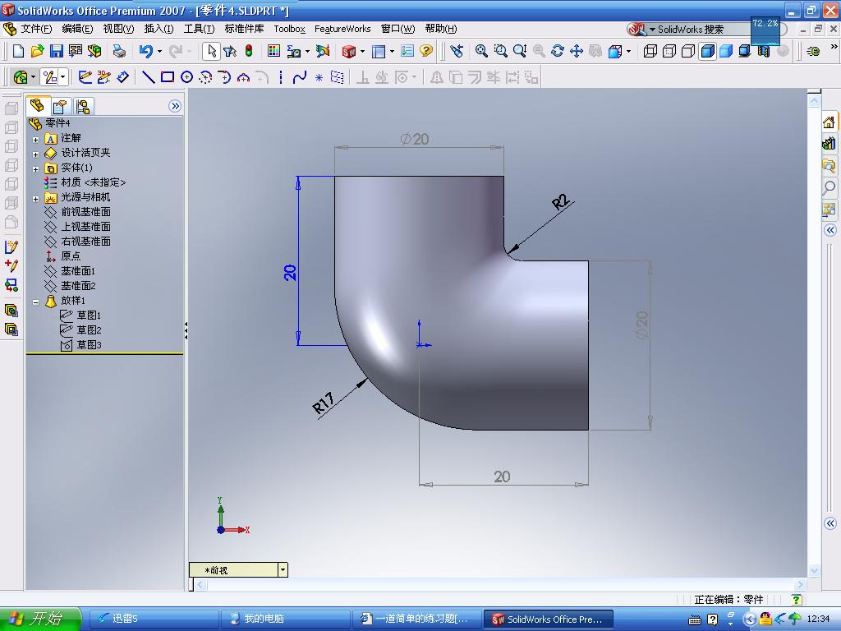The width and height of the screenshot is (841, 631).
Task: Select the Rotate View tool
Action: coord(558,51)
